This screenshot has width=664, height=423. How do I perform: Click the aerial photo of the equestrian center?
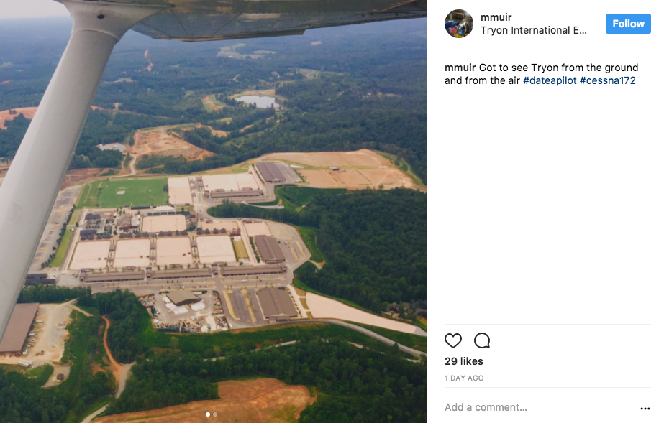tap(214, 211)
